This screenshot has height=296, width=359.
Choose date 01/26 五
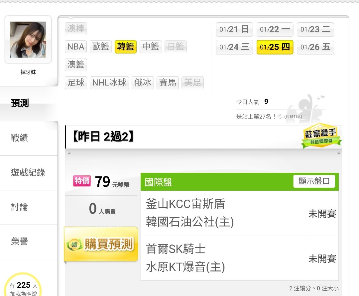(x=315, y=47)
